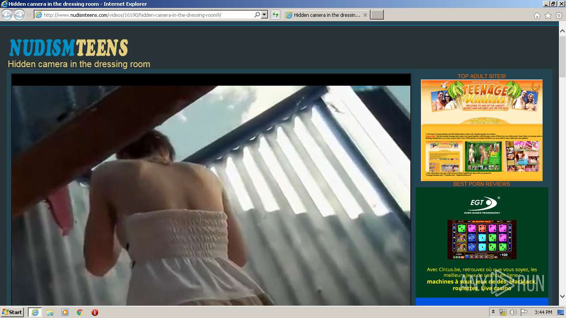Open the Windows Start menu

point(12,312)
